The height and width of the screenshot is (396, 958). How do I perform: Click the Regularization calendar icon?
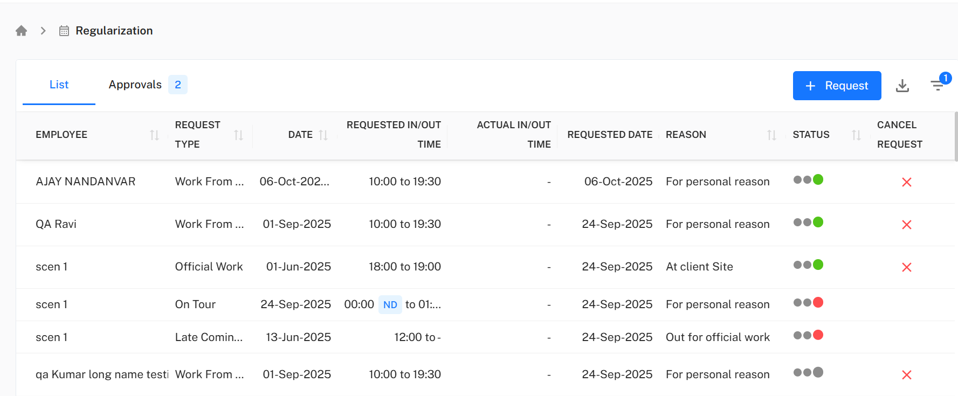point(64,31)
